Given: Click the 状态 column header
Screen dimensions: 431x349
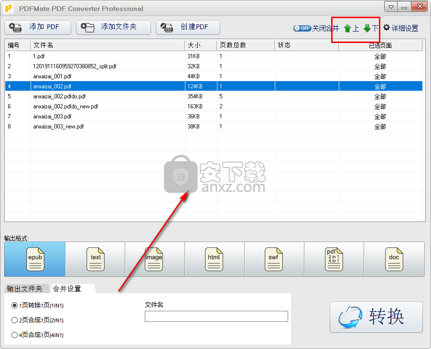Looking at the screenshot, I should [306, 45].
